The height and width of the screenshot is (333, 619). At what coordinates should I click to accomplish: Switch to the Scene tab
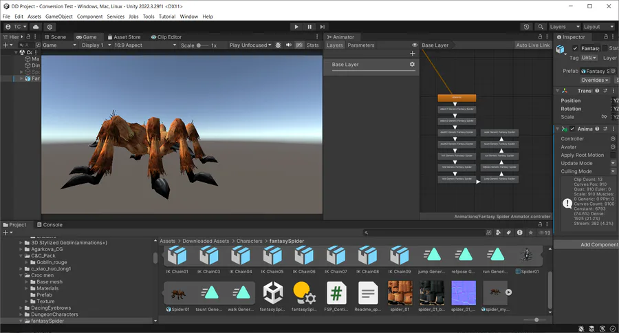[55, 36]
